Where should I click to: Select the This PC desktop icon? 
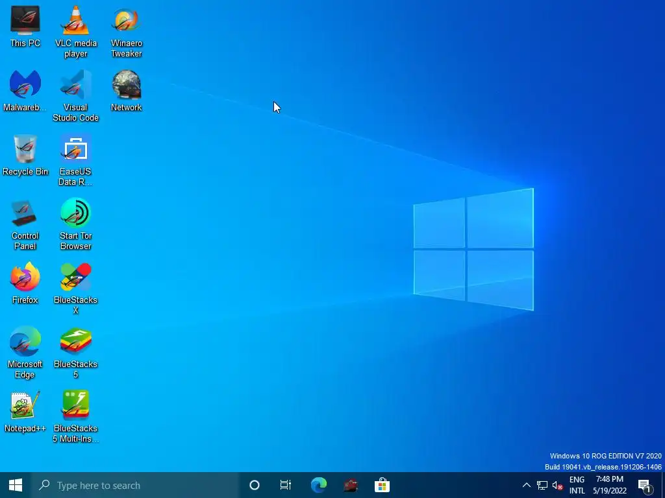[x=25, y=27]
